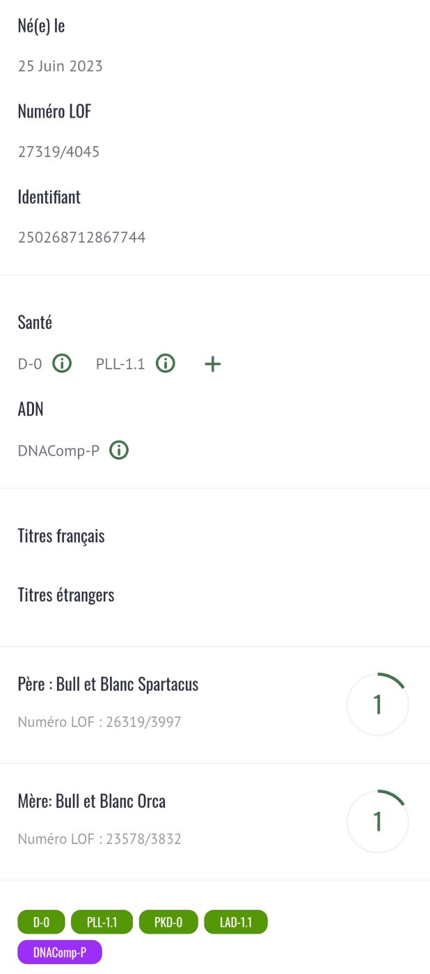430x974 pixels.
Task: Select the green D-0 tag
Action: click(x=41, y=923)
